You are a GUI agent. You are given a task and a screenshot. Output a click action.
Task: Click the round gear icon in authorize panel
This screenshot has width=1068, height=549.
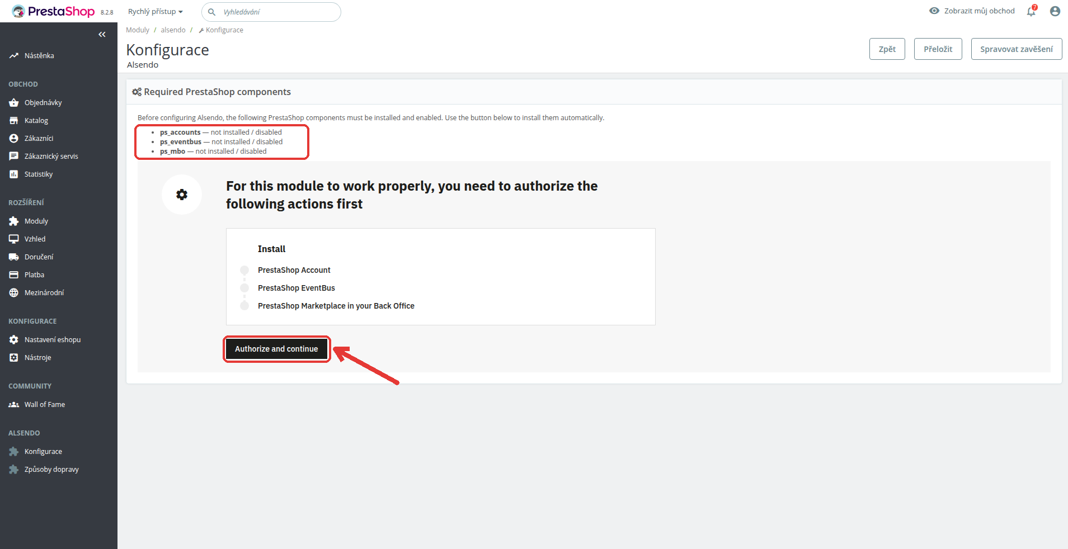tap(182, 195)
